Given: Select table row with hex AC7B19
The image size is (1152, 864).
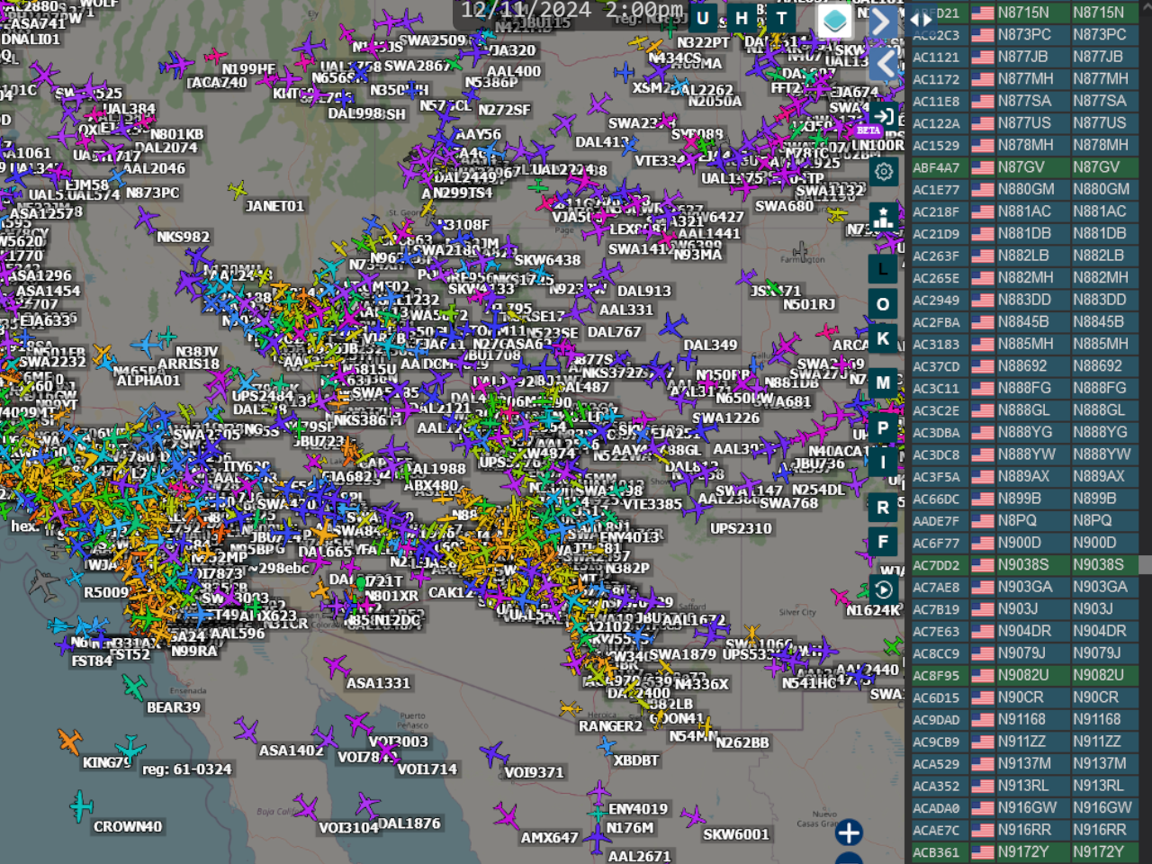Looking at the screenshot, I should [x=1025, y=608].
